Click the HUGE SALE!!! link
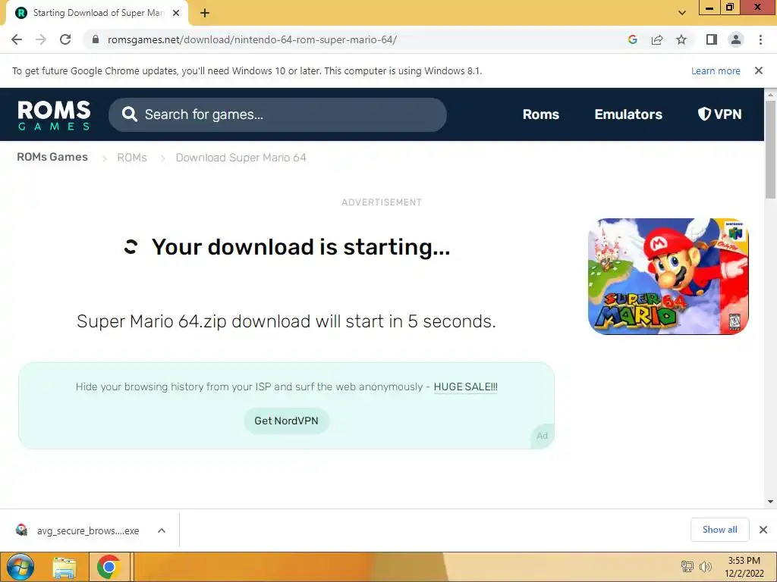 tap(465, 386)
